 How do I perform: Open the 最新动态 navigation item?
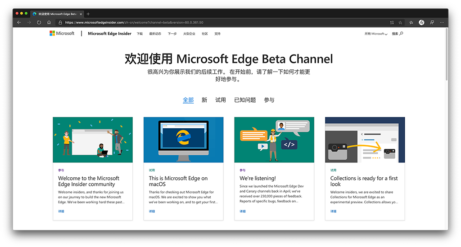coord(155,34)
